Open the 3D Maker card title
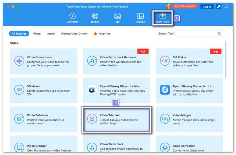The height and width of the screenshot is (155, 236). click(33, 86)
